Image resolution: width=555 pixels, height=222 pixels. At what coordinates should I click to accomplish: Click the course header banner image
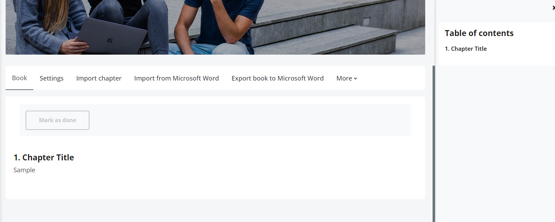[215, 27]
